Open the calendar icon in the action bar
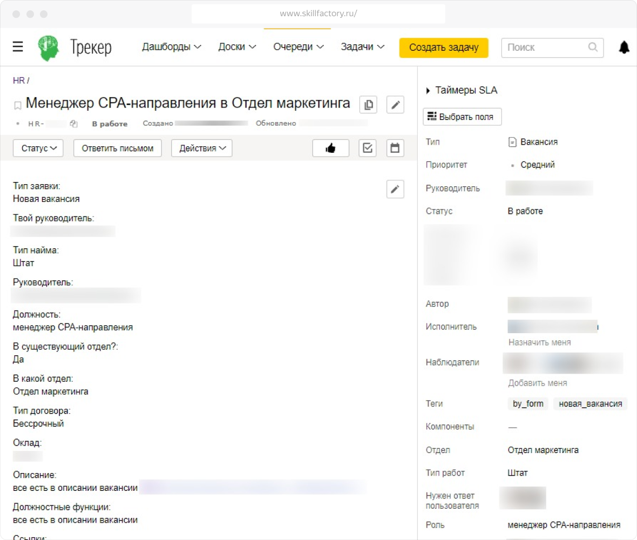 [395, 148]
